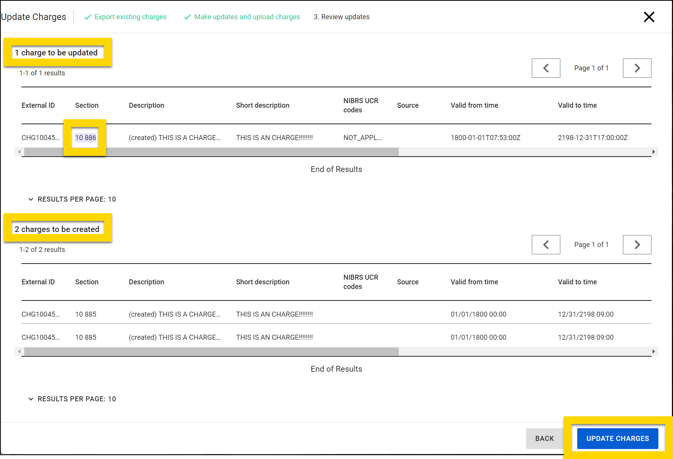Click the left scroll arrow on the bottom table

click(x=19, y=351)
